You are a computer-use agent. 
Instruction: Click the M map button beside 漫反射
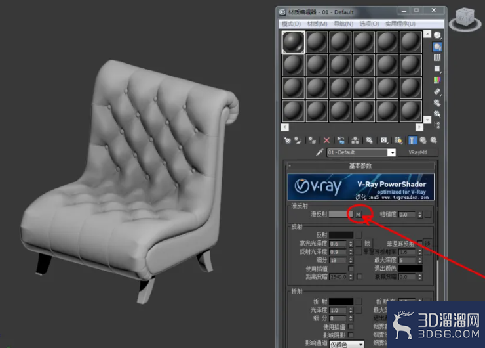pyautogui.click(x=359, y=215)
